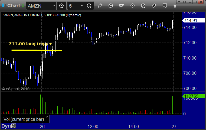This screenshot has height=130, width=206.
Task: Click the green status circle beside Chart
Action: [x=23, y=6]
